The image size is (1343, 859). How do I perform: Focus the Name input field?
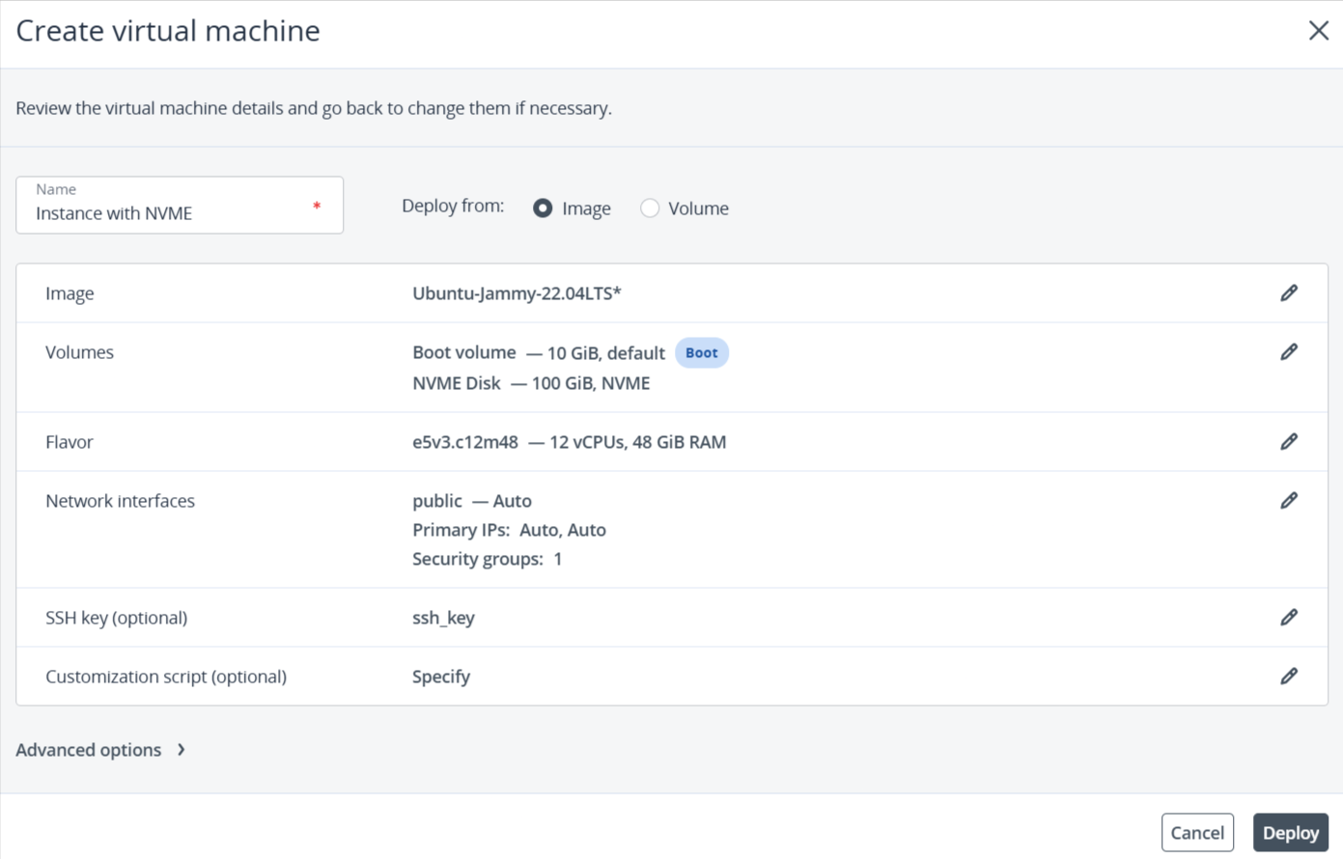(180, 205)
